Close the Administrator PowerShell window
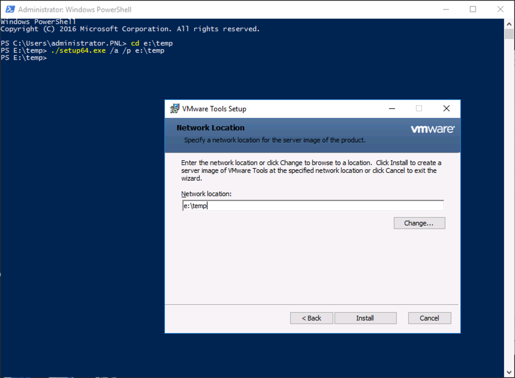Viewport: 515px width, 378px height. tap(500, 9)
